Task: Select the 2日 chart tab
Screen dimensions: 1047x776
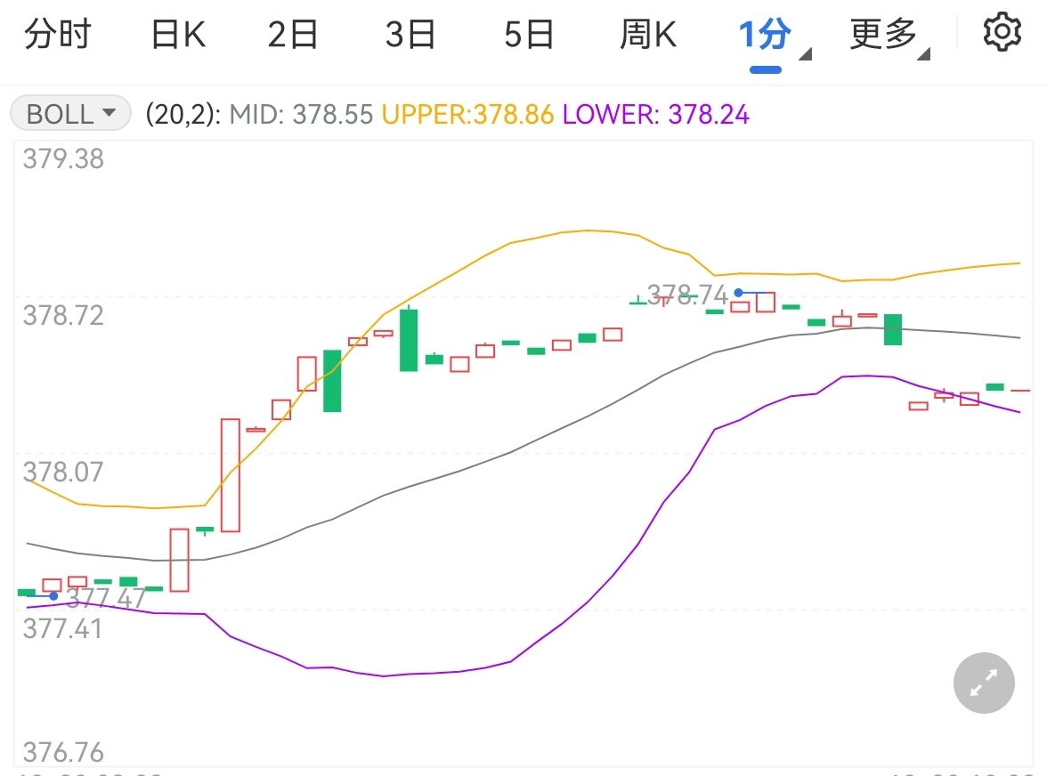Action: [292, 34]
